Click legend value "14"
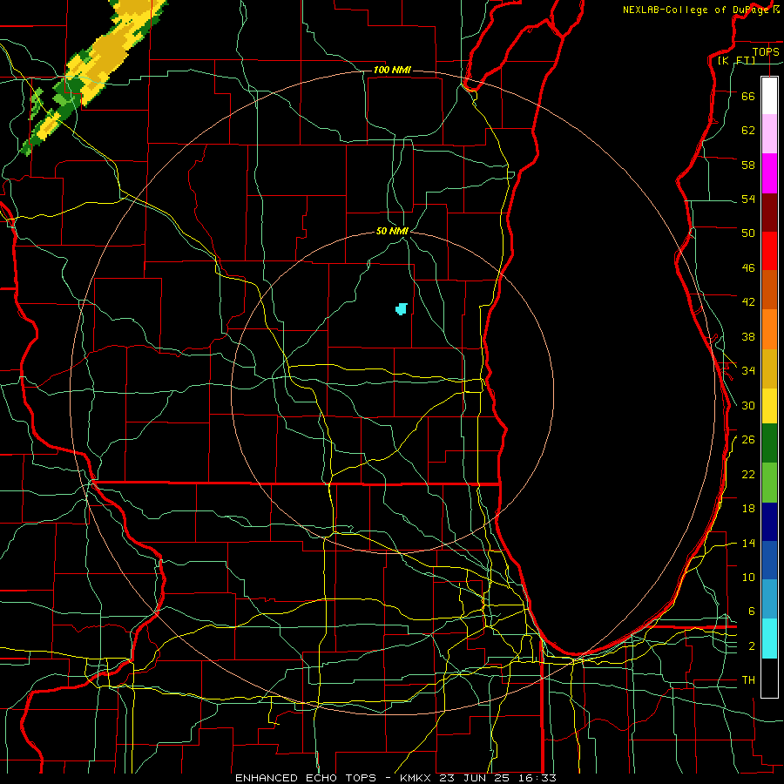 (x=748, y=543)
